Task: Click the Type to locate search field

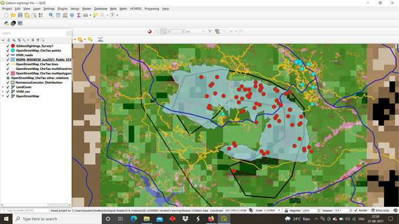Action: point(25,210)
